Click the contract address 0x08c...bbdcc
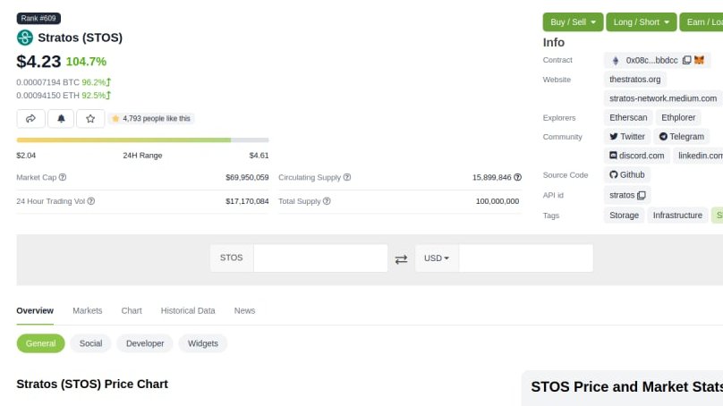 (651, 61)
